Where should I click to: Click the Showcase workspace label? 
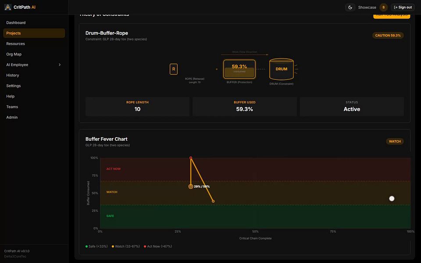click(367, 7)
